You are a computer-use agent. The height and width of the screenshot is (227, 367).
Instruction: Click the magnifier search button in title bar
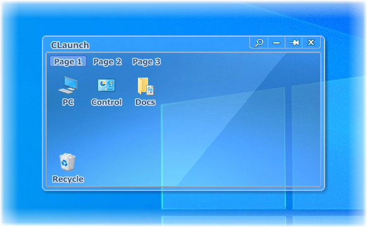(x=259, y=43)
